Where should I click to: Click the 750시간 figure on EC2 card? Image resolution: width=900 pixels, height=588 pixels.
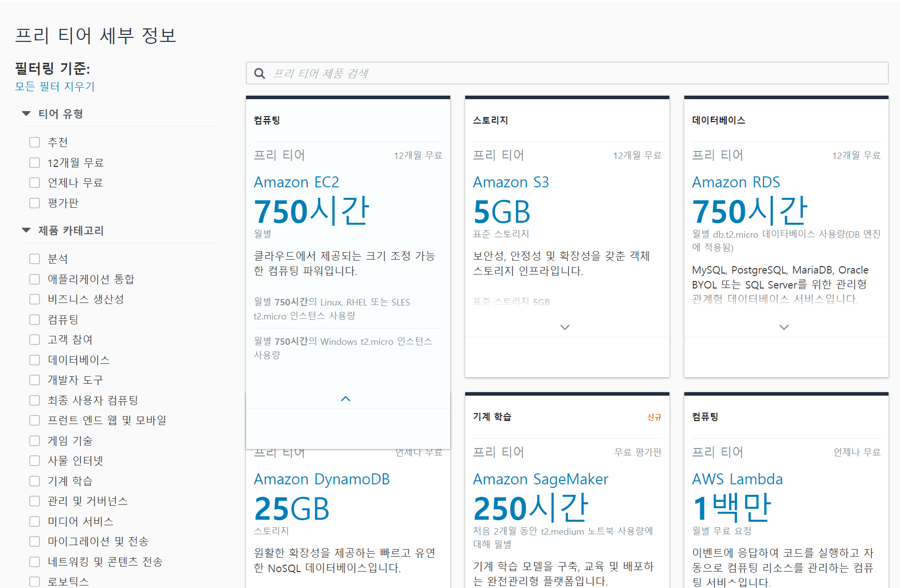(312, 211)
